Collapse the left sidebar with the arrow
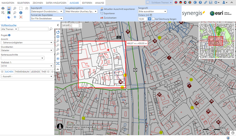The height and width of the screenshot is (140, 236). click(58, 25)
